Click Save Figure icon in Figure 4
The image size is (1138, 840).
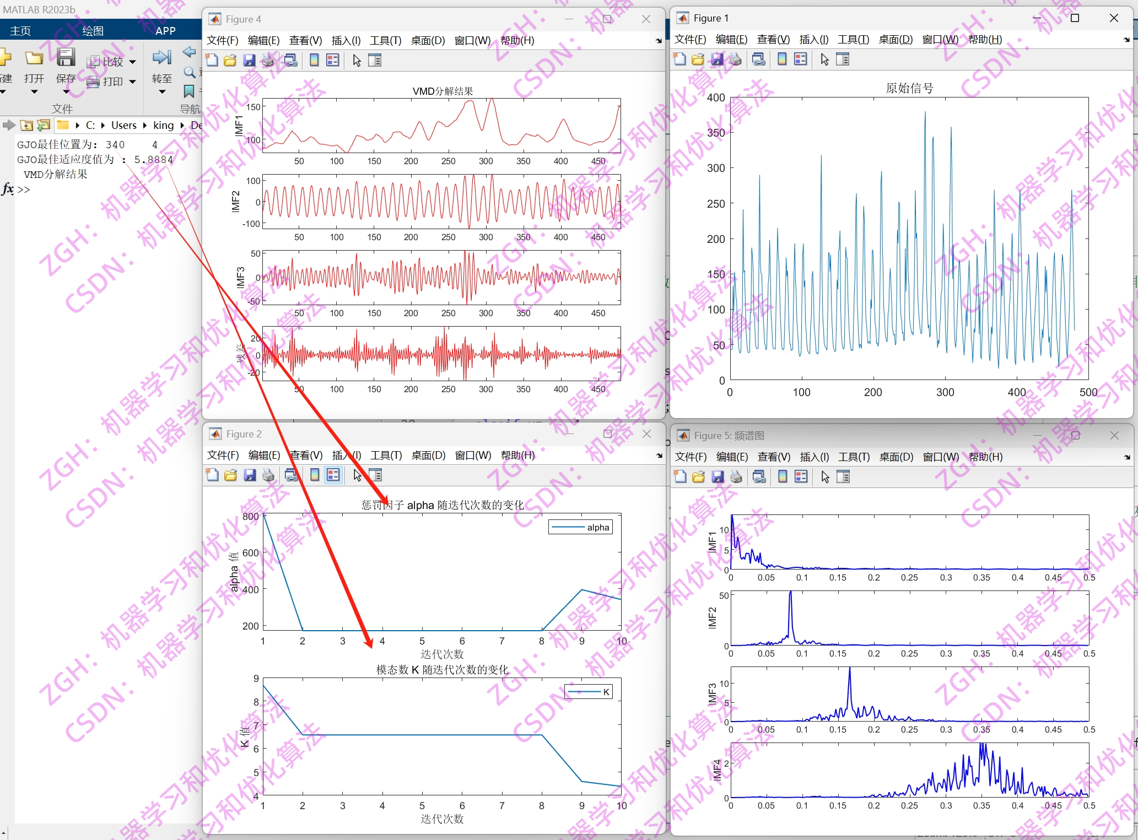[249, 61]
